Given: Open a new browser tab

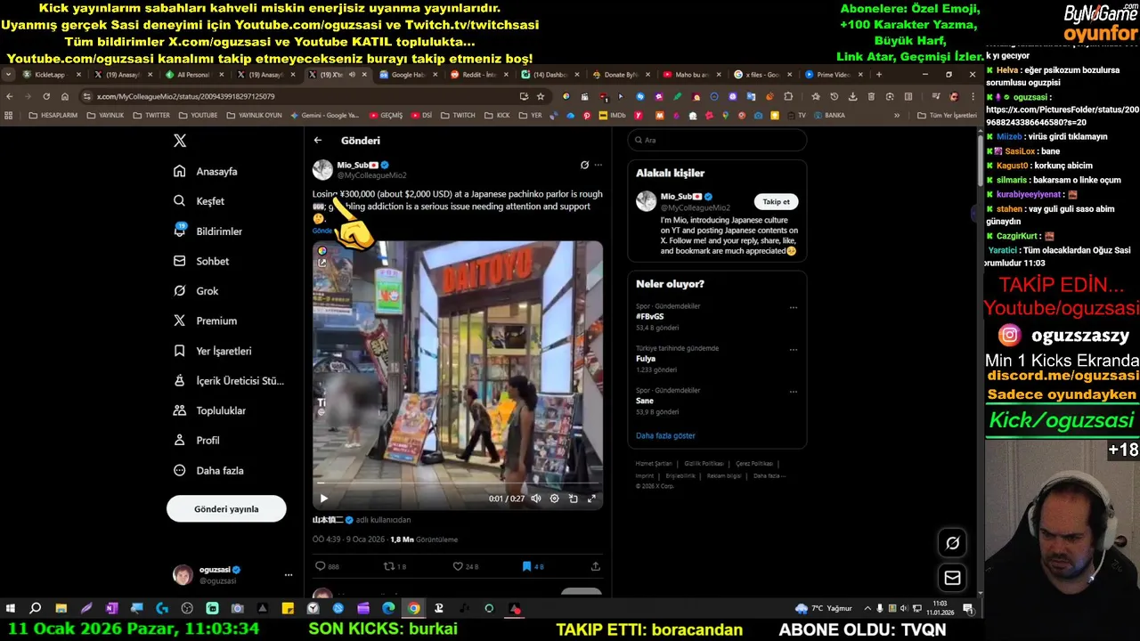Looking at the screenshot, I should tap(879, 75).
